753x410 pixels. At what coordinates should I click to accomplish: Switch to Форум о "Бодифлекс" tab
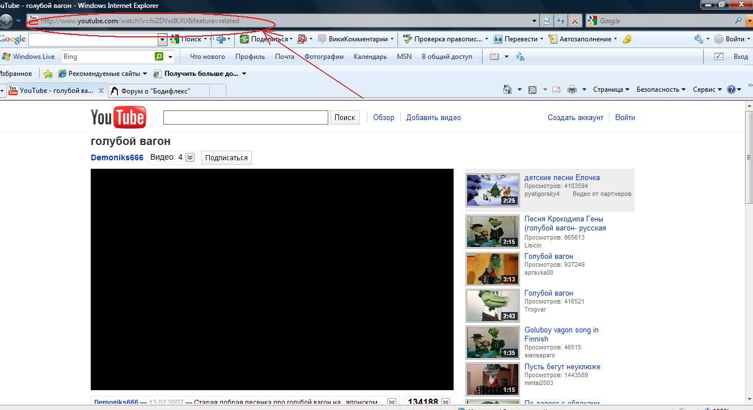[159, 91]
